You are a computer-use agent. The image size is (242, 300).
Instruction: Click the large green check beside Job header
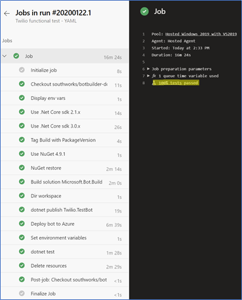[144, 11]
